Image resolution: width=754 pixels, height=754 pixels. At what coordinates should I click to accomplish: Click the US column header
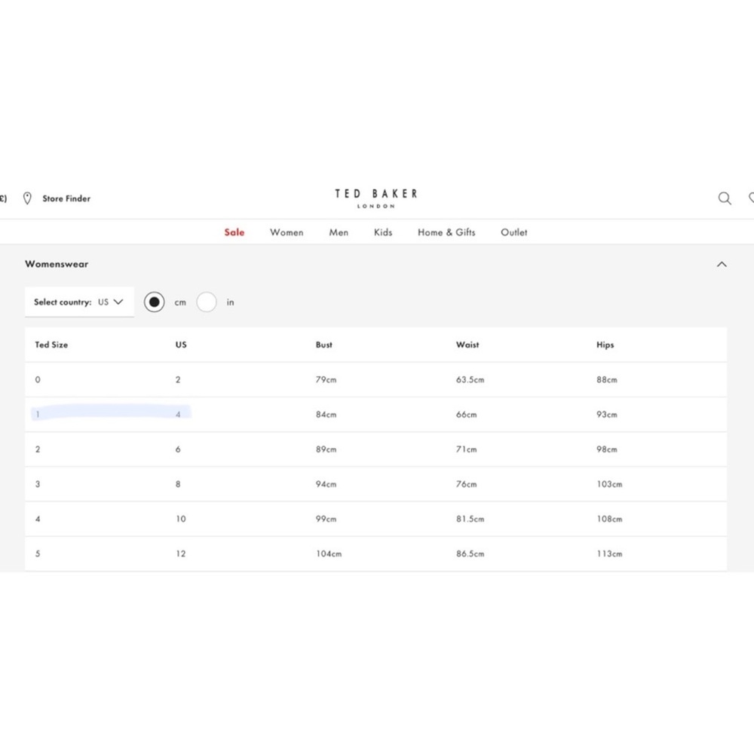pyautogui.click(x=181, y=345)
